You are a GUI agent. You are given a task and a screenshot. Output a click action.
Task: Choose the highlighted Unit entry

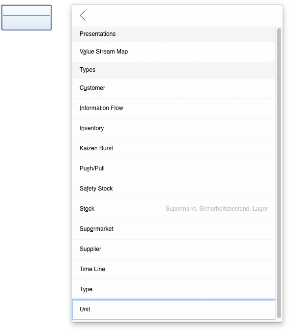174,309
